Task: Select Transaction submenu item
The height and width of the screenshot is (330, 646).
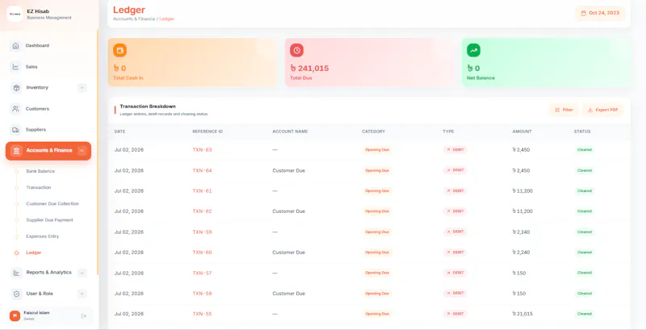Action: pyautogui.click(x=39, y=187)
